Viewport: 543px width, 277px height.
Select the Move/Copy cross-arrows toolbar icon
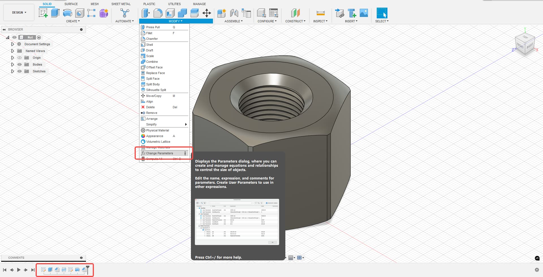[207, 13]
